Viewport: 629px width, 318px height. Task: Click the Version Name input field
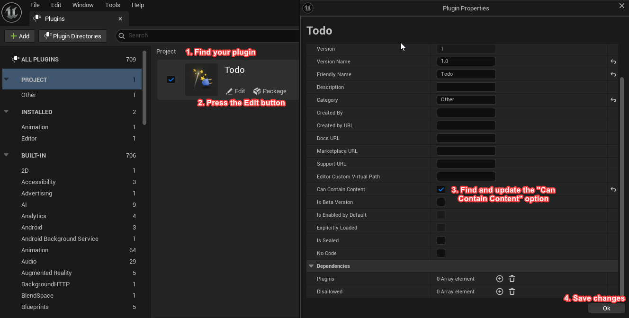466,62
